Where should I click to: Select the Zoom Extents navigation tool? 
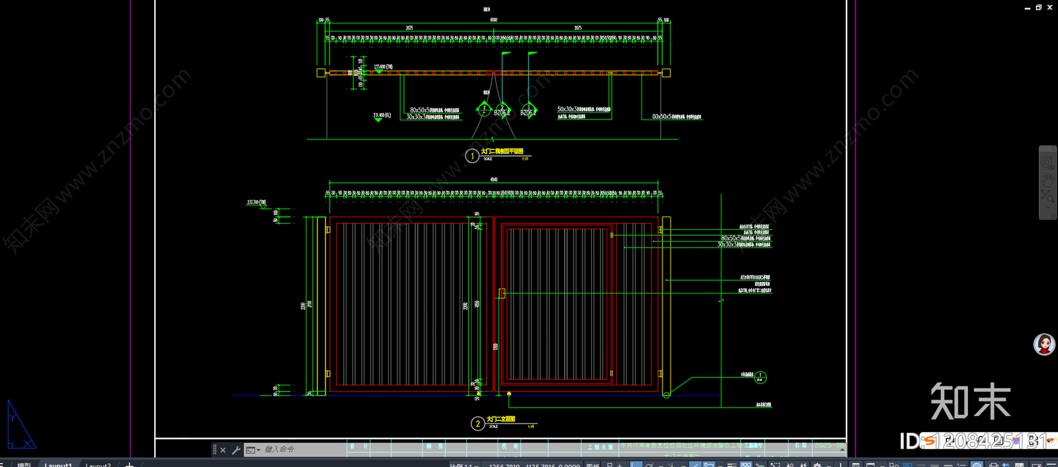tap(1047, 196)
